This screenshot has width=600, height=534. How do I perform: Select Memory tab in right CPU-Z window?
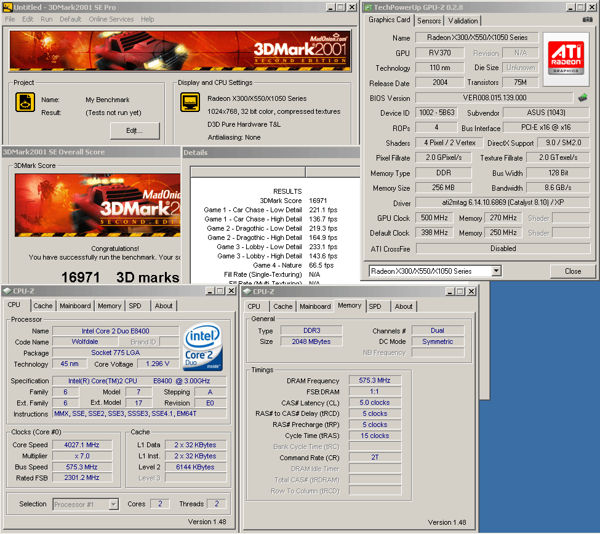pos(350,305)
